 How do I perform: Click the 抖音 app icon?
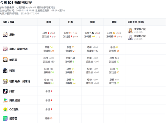point(5,91)
